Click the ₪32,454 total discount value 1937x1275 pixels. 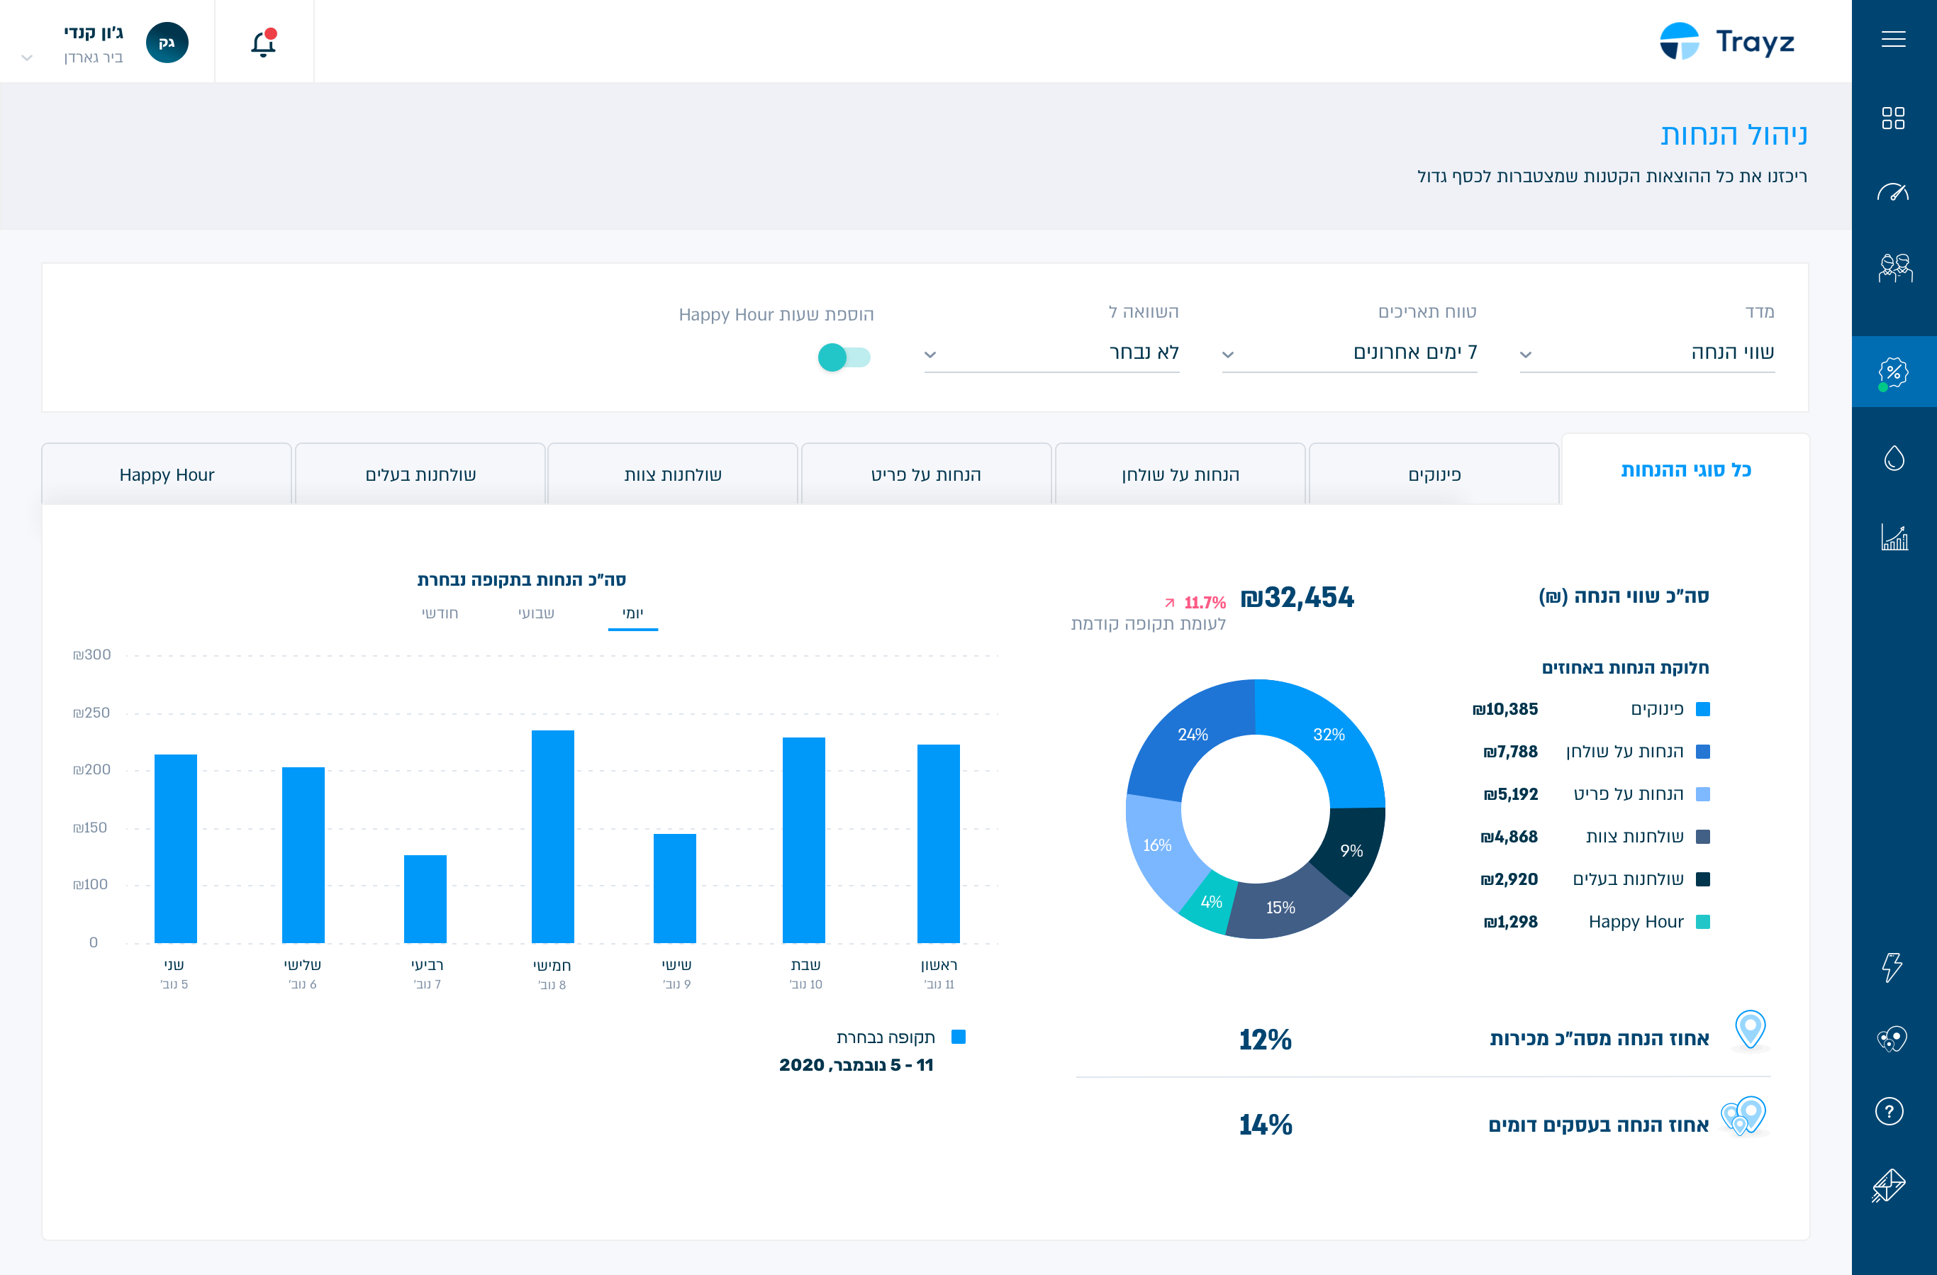tap(1297, 598)
